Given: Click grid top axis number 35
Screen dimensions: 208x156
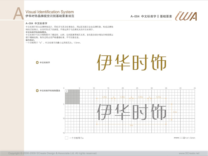Looking at the screenshot, I should coord(166,88).
